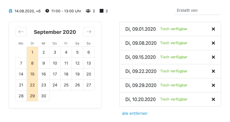The width and height of the screenshot is (230, 122).
Task: Click the black table square icon
Action: coord(101,11)
